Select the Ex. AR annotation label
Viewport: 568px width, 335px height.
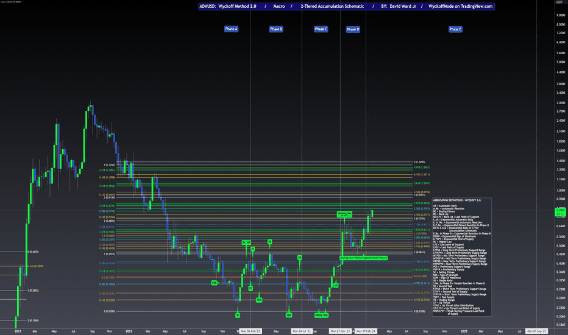[x=246, y=242]
